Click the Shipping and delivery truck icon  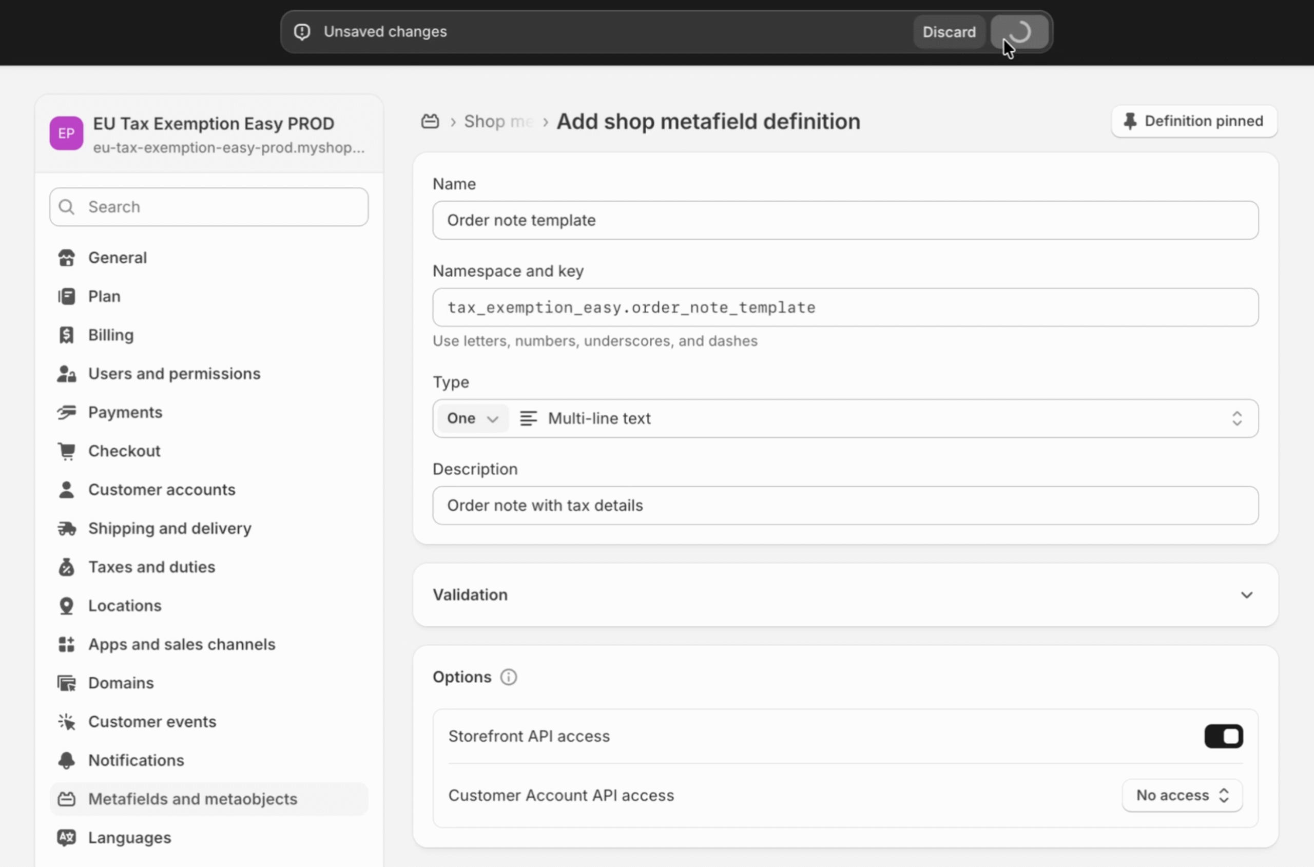click(x=66, y=529)
